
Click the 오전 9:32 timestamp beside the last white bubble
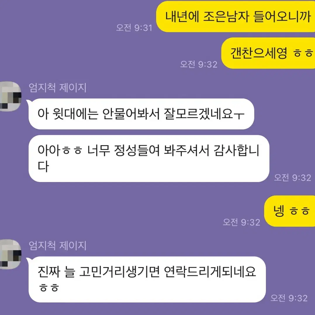click(289, 298)
